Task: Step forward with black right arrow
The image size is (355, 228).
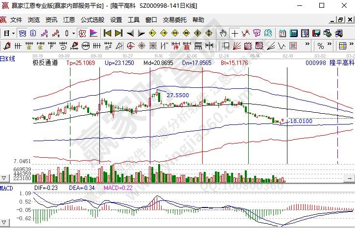Action: pyautogui.click(x=141, y=33)
